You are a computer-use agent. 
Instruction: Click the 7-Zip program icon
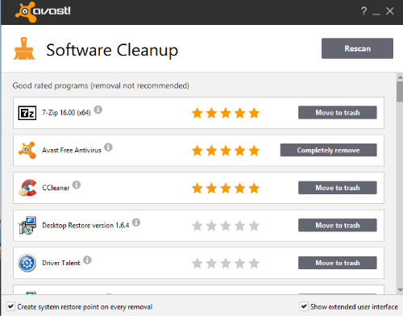(x=27, y=113)
